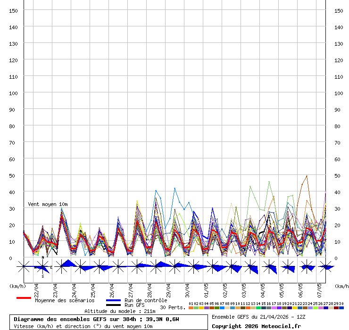Click the wind direction star marker at 27/04
The width and height of the screenshot is (349, 330).
click(x=137, y=267)
